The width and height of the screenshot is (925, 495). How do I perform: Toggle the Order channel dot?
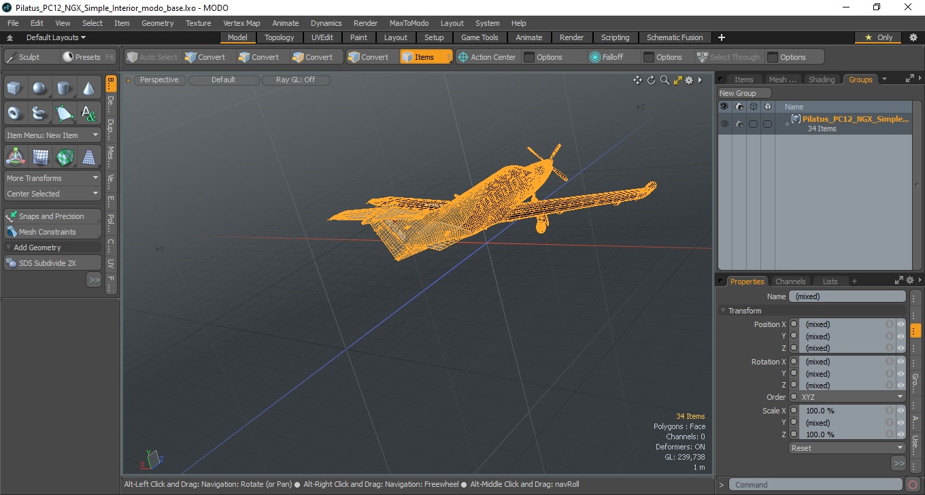794,397
